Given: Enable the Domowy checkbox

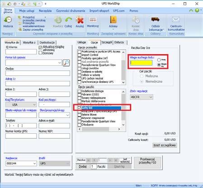Looking at the screenshot, I should pyautogui.click(x=40, y=53).
